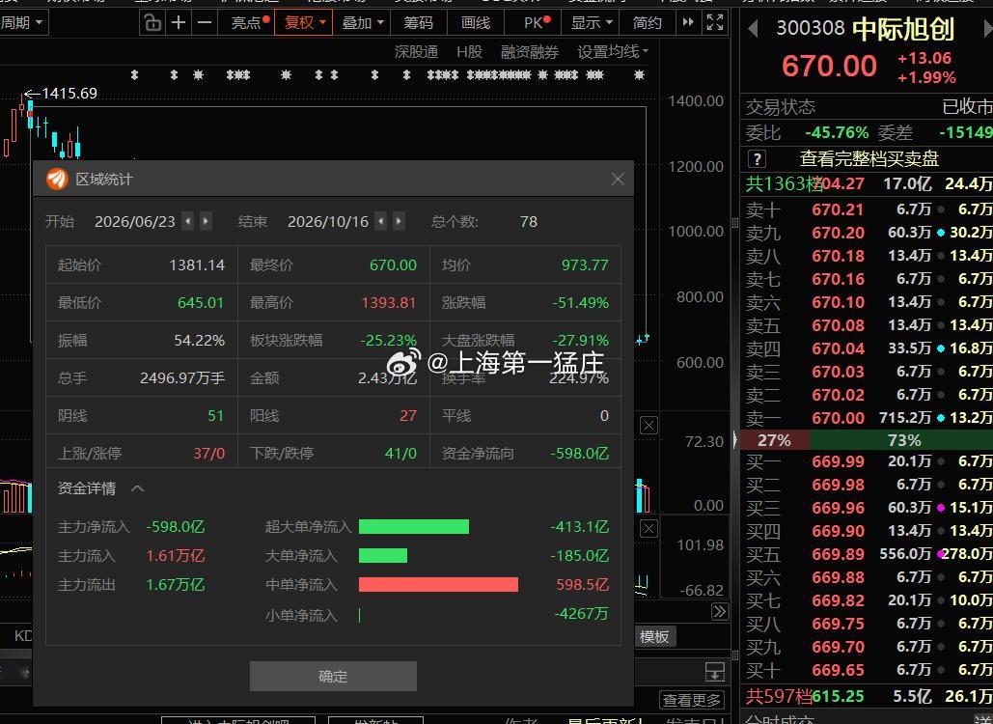Click the 确定 button

point(333,677)
